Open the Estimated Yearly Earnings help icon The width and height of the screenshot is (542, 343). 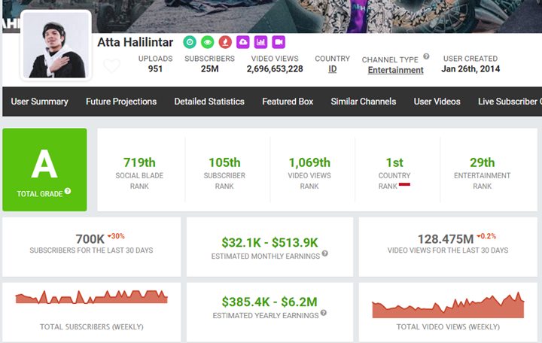pyautogui.click(x=324, y=313)
